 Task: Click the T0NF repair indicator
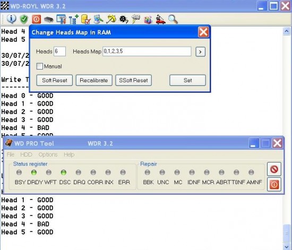tap(236, 173)
